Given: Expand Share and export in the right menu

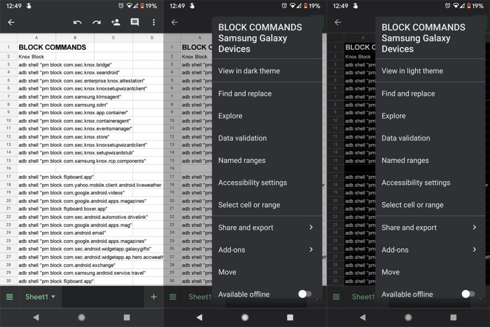Looking at the screenshot, I should coord(430,227).
